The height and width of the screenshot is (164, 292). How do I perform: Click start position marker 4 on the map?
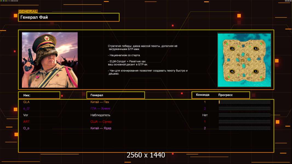(x=232, y=71)
